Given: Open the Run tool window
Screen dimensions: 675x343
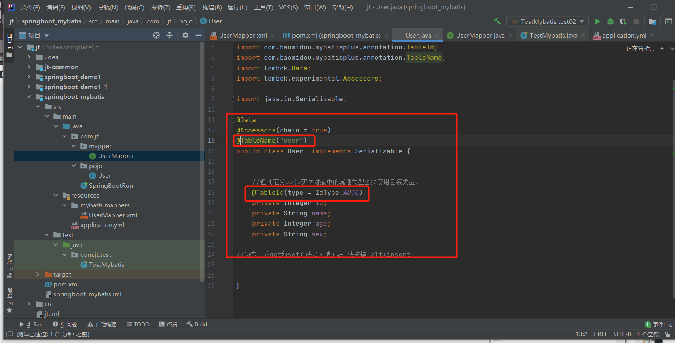Looking at the screenshot, I should click(x=31, y=324).
